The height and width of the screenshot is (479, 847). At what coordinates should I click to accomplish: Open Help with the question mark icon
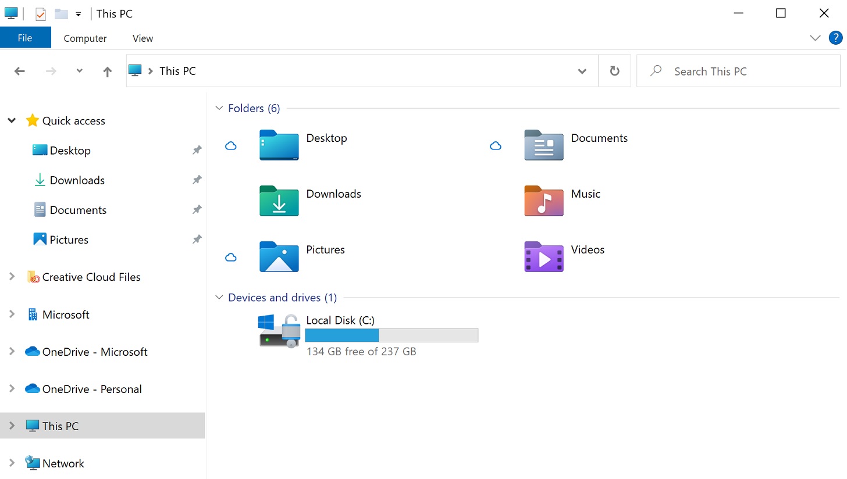(835, 38)
